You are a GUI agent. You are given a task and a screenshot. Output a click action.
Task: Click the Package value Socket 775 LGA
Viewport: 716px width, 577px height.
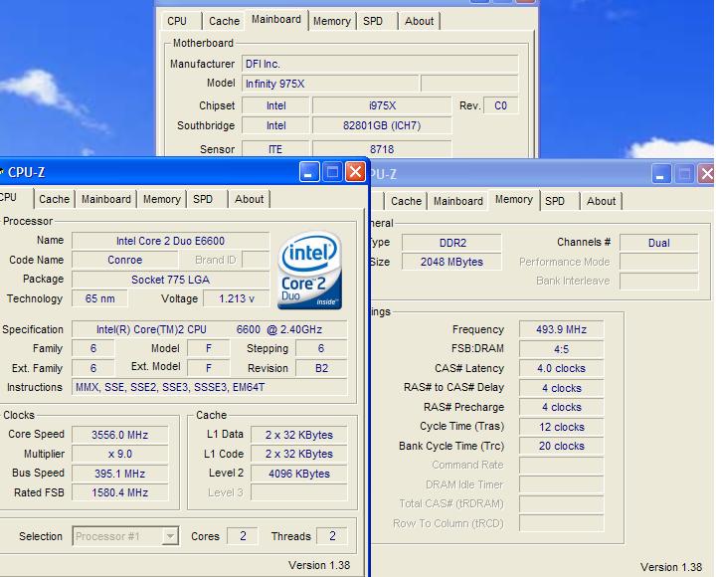pyautogui.click(x=170, y=280)
